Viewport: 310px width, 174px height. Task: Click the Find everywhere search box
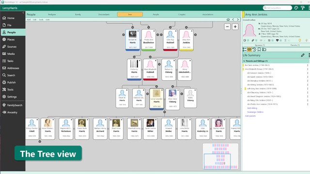278,8
